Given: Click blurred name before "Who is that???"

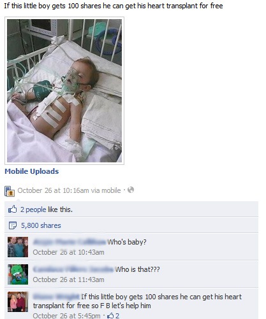Looking at the screenshot, I should tap(73, 269).
